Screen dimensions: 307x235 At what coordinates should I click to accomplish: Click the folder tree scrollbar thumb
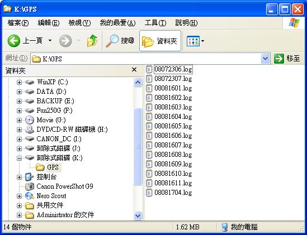click(x=138, y=146)
